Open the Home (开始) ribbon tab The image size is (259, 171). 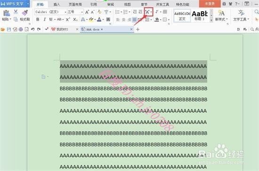pyautogui.click(x=40, y=4)
